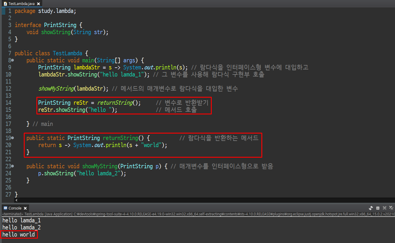Click the showMyString(lambdaStr) call on line 12

click(73, 89)
